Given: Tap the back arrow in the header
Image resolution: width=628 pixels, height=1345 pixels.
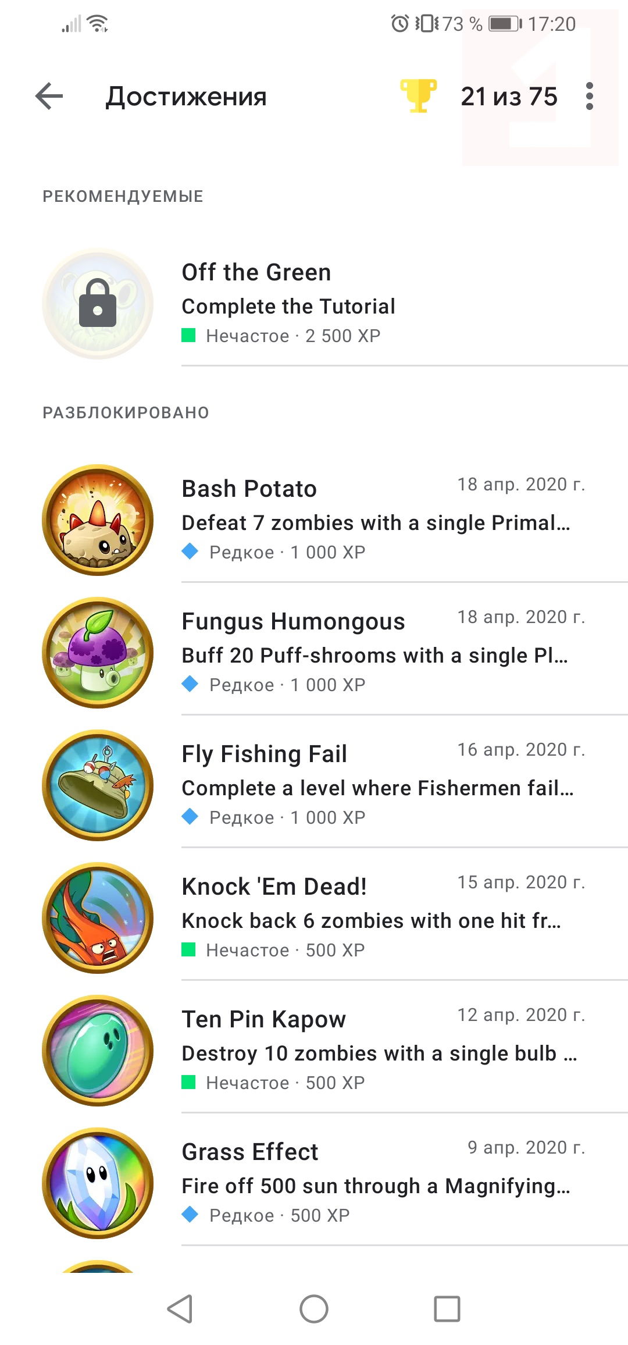Looking at the screenshot, I should point(49,97).
